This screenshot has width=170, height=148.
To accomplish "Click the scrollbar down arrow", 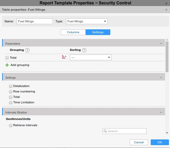I will (167, 133).
